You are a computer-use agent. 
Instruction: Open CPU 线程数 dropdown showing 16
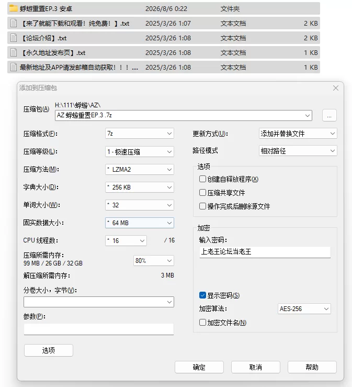coord(126,241)
